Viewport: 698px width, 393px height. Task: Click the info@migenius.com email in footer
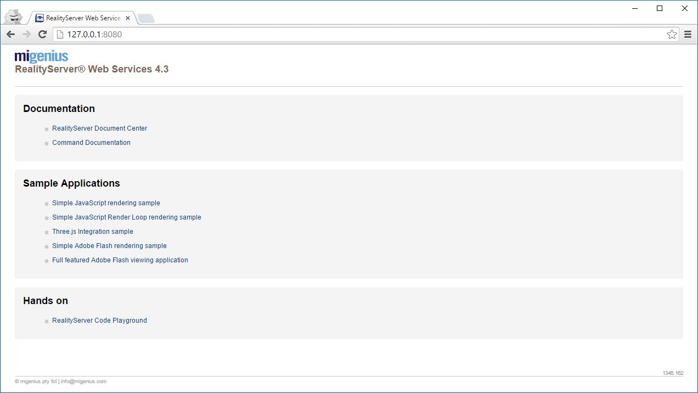(83, 381)
